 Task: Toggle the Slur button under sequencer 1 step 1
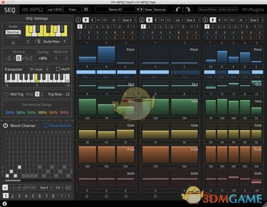pyautogui.click(x=86, y=77)
